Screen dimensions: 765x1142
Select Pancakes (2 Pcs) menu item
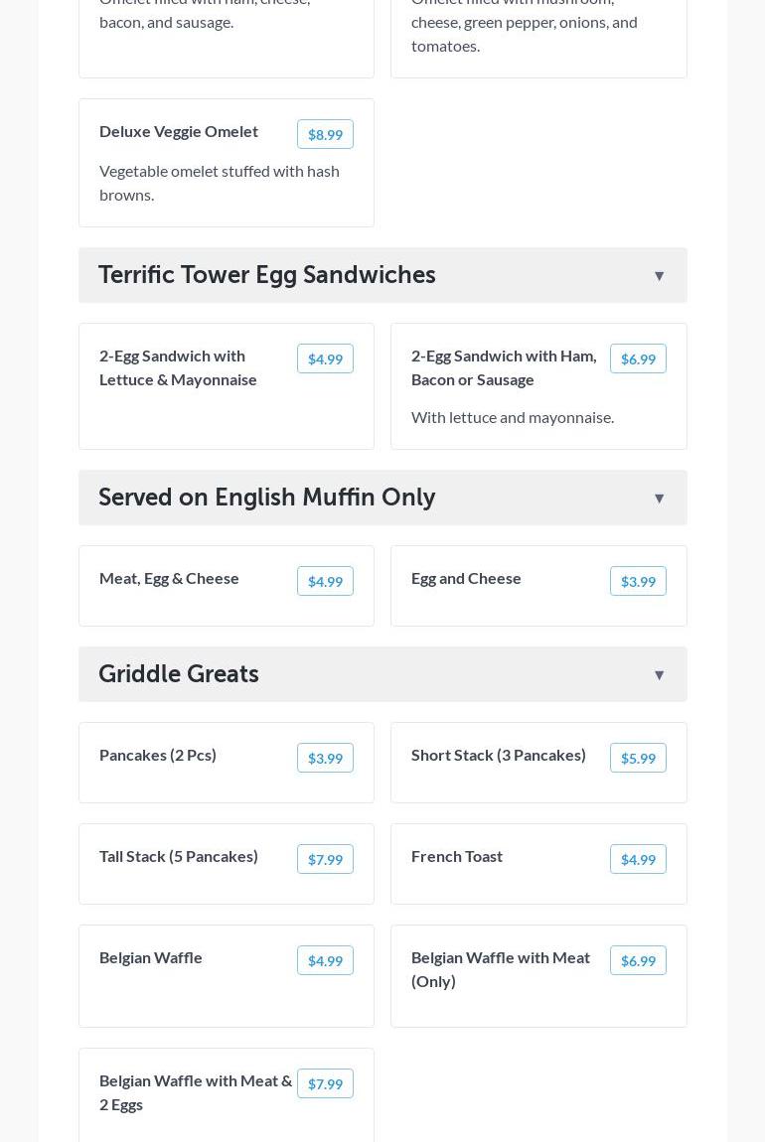[x=158, y=755]
